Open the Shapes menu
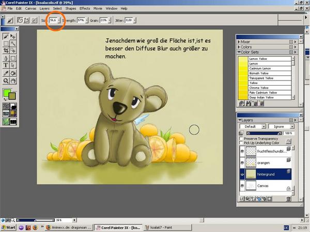 pyautogui.click(x=71, y=8)
